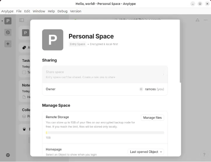The width and height of the screenshot is (211, 162).
Task: Click the remote storage usage bar
Action: (105, 133)
